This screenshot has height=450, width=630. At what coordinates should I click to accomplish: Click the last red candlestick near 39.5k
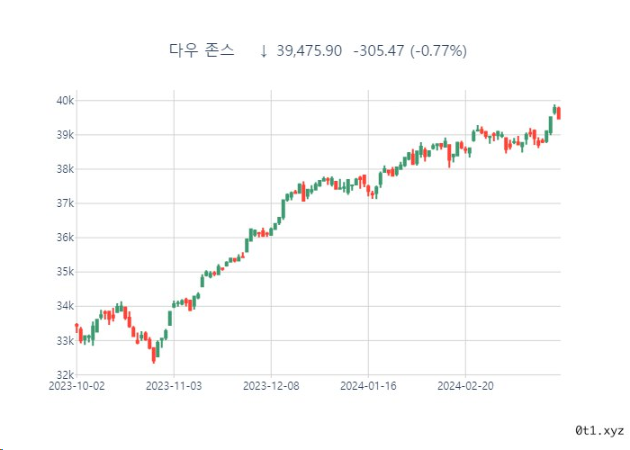coord(559,112)
